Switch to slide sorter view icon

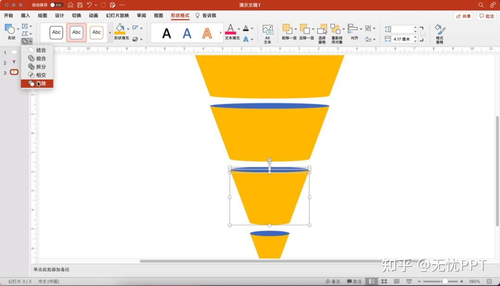click(x=384, y=281)
